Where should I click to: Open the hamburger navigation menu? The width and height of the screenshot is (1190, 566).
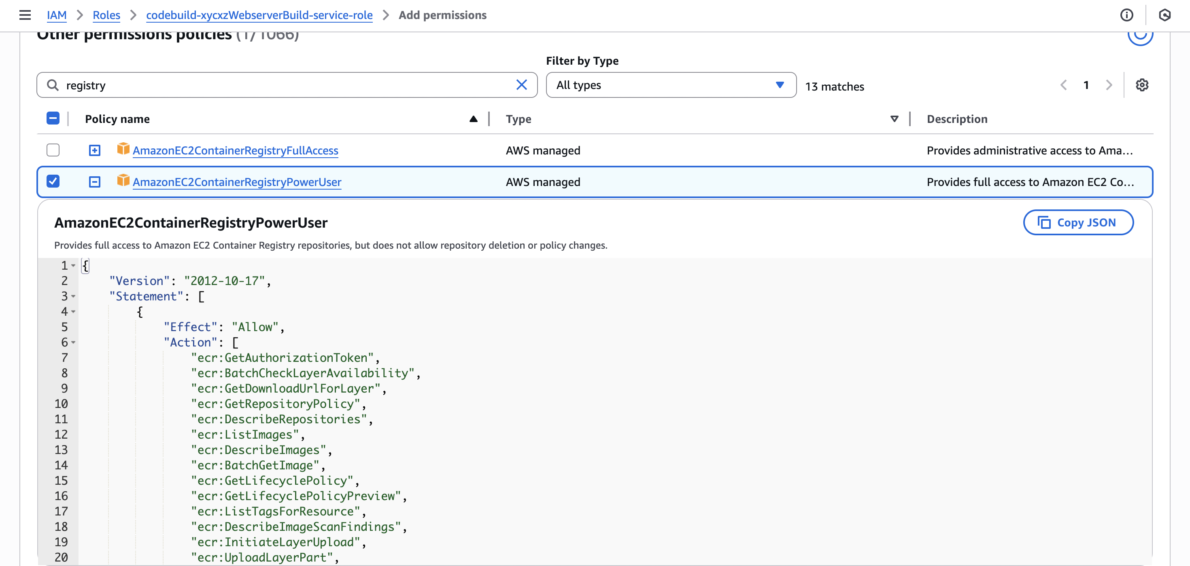25,15
